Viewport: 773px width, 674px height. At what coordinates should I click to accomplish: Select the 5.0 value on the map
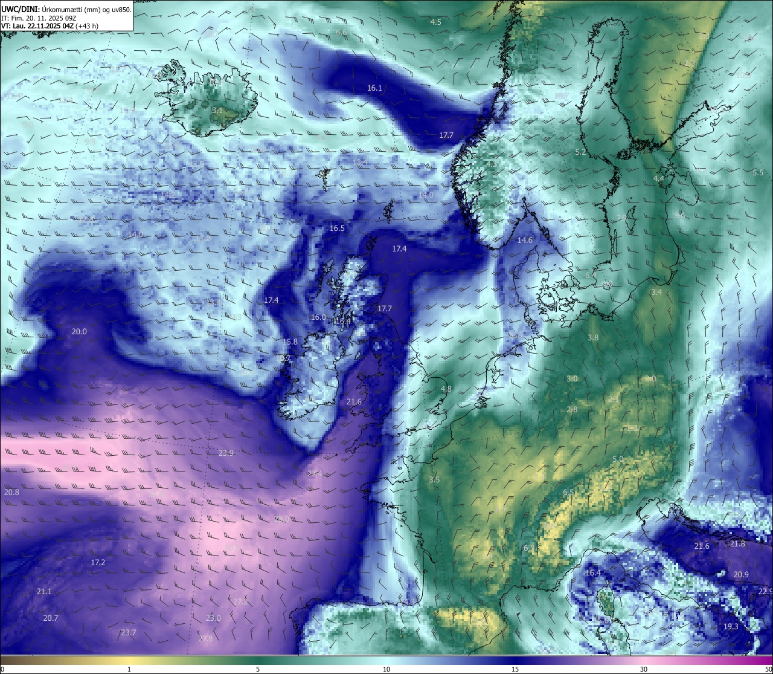point(618,459)
